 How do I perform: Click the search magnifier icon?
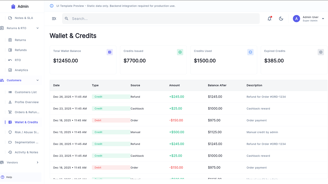[67, 19]
